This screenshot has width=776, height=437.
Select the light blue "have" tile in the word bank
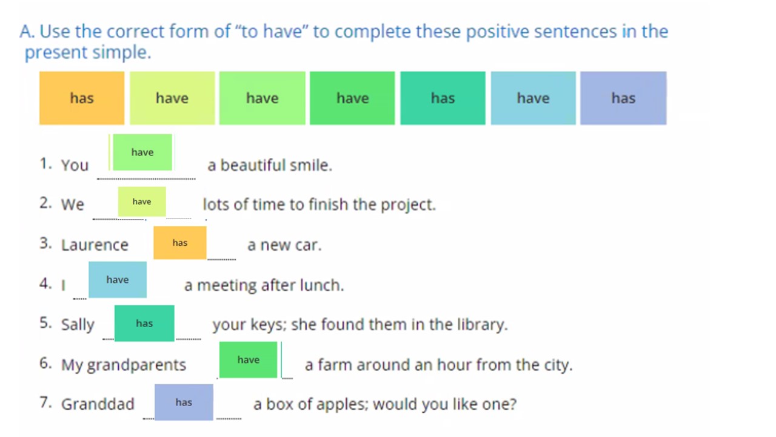pos(533,98)
